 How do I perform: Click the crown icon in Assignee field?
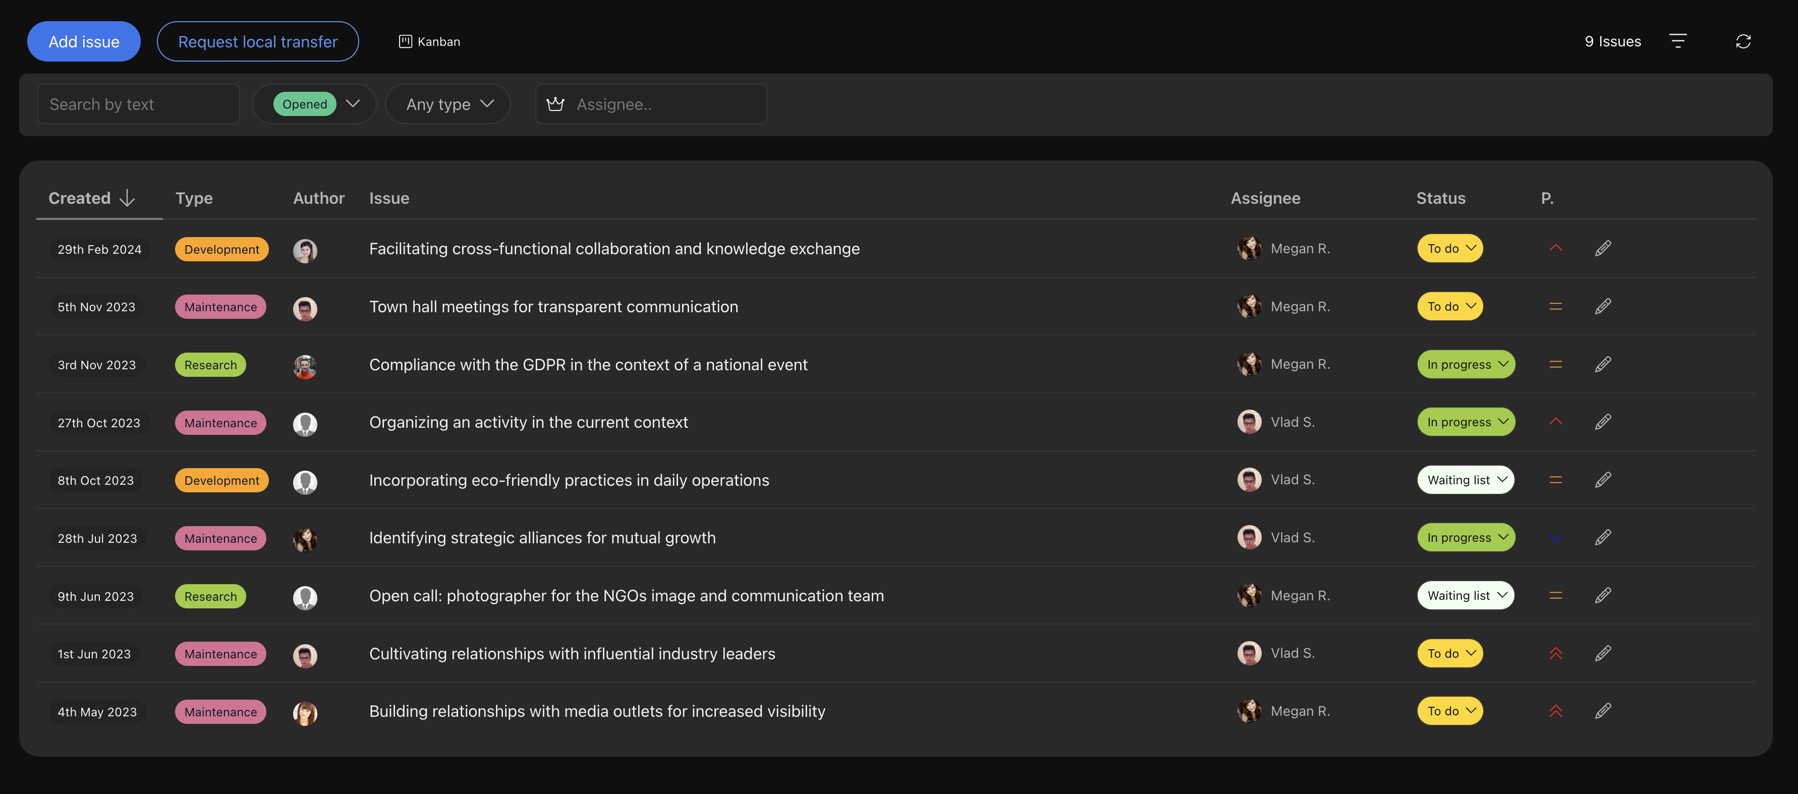pyautogui.click(x=555, y=104)
